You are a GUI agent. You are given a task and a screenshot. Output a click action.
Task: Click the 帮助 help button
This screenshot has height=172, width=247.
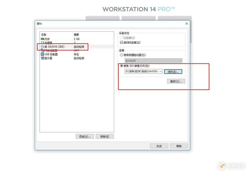pyautogui.click(x=179, y=146)
